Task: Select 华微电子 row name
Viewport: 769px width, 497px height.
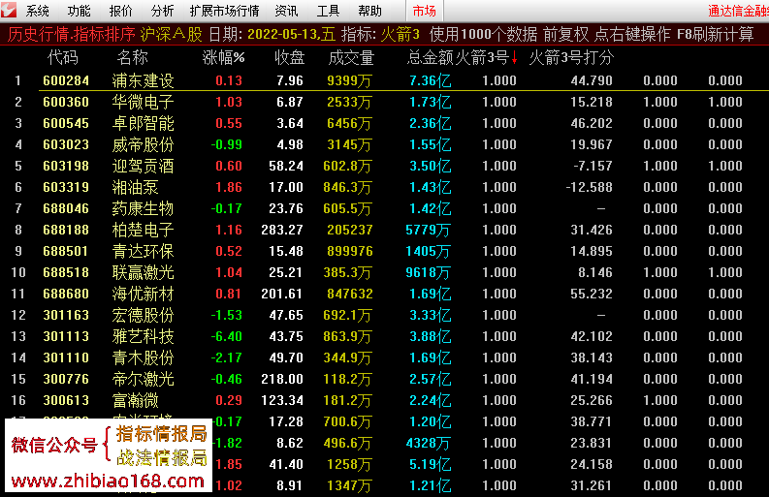Action: point(143,102)
